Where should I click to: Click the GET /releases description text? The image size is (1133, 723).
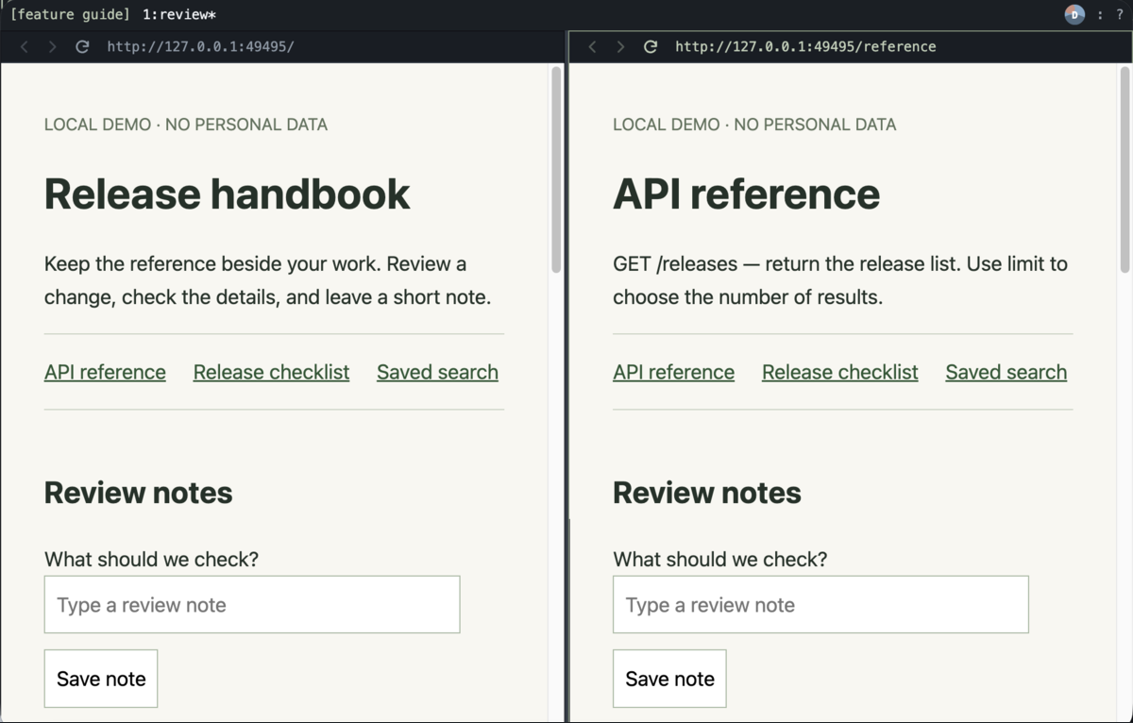(840, 280)
